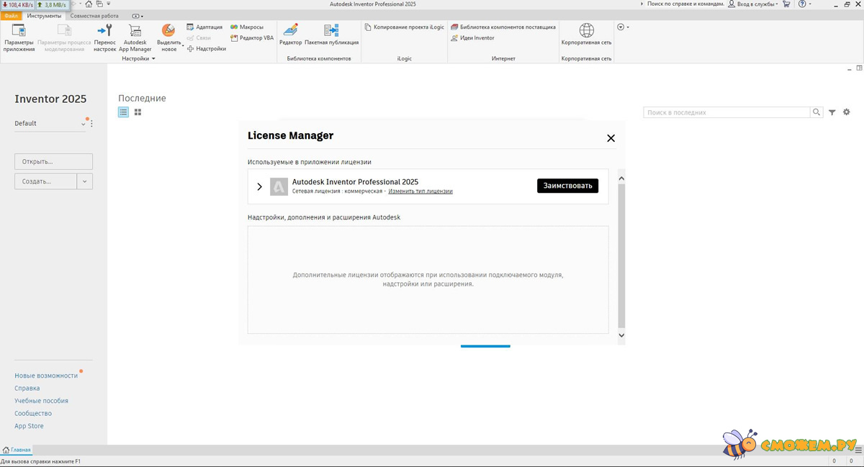This screenshot has width=864, height=467.
Task: Open the gear settings for recent list
Action: pyautogui.click(x=847, y=112)
